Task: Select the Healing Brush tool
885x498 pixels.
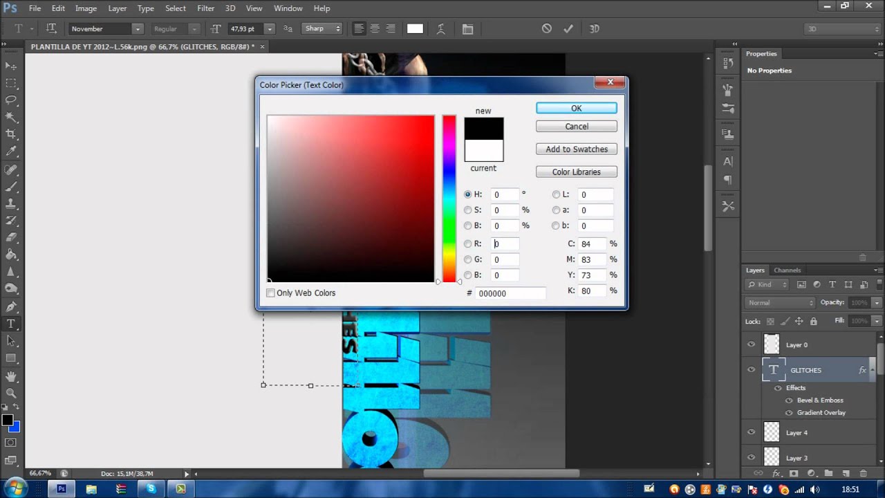Action: tap(11, 170)
